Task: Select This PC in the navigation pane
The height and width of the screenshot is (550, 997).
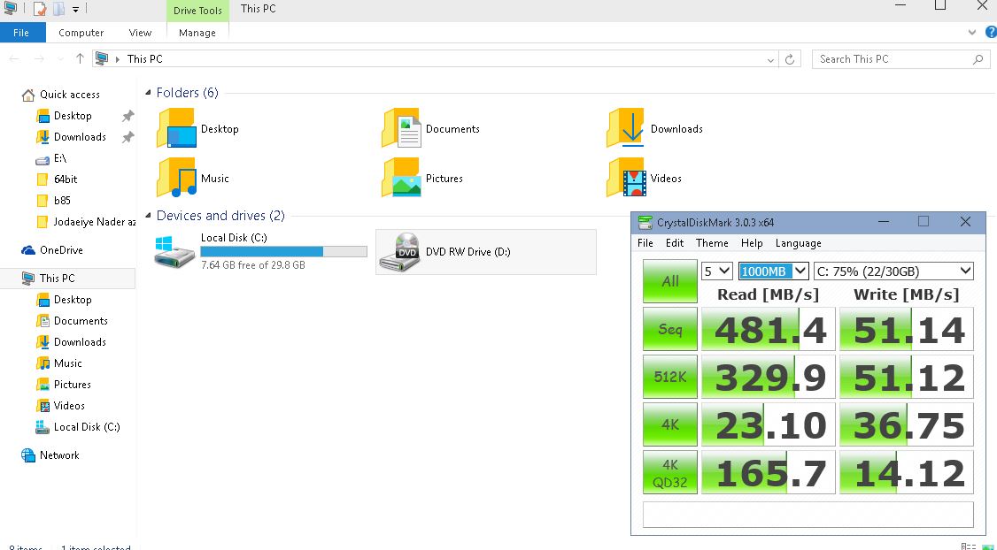Action: (67, 279)
